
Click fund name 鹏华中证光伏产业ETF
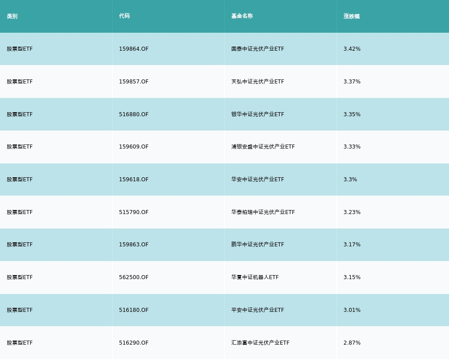(x=258, y=245)
